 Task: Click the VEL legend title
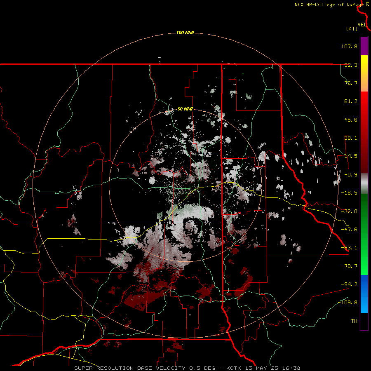(362, 25)
